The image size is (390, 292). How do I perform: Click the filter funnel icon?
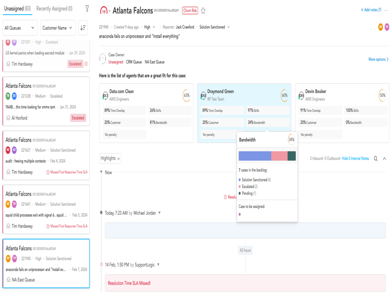[87, 8]
